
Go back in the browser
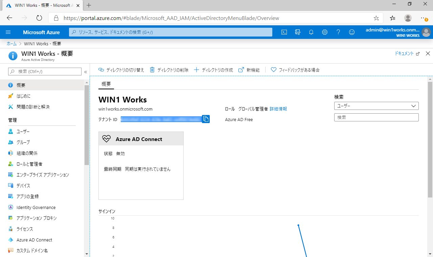point(9,18)
